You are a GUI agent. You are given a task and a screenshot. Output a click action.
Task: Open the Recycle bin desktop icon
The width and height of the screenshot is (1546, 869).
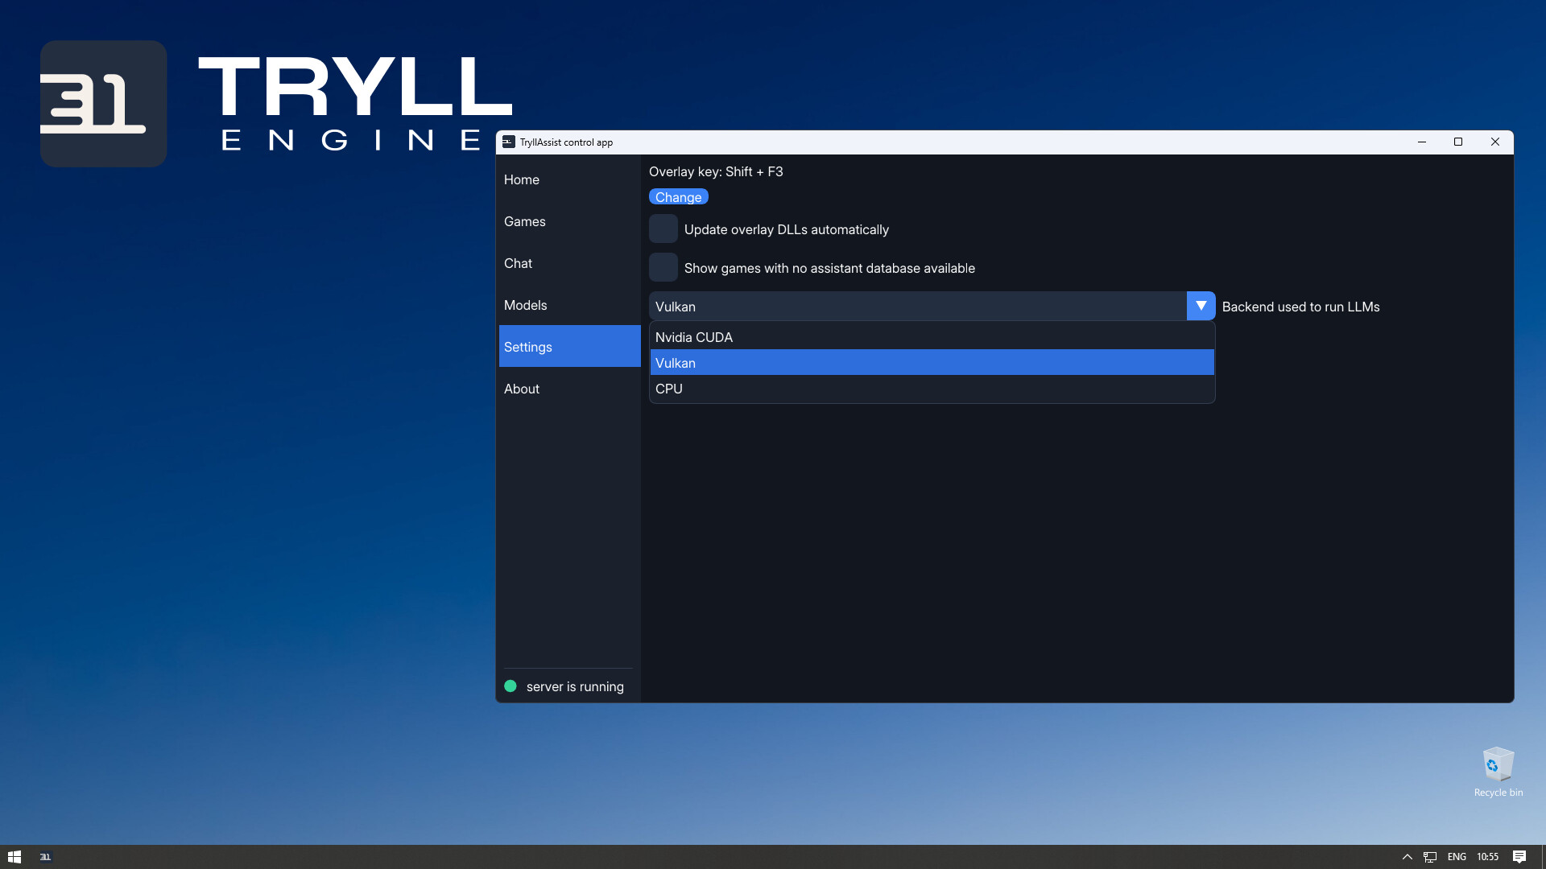[x=1498, y=772]
